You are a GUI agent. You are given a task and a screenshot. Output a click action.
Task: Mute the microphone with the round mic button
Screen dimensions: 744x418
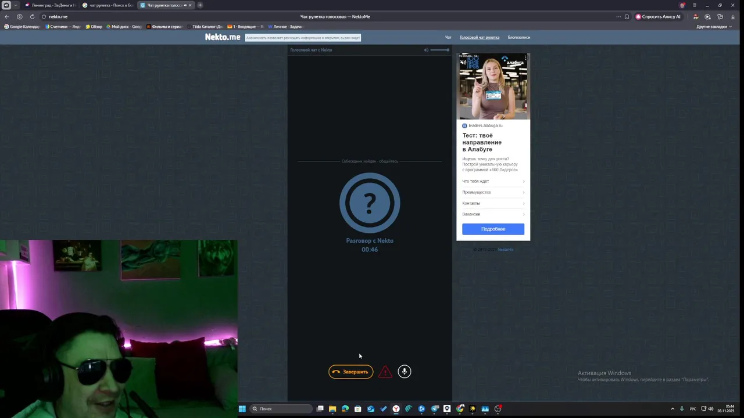tap(405, 372)
